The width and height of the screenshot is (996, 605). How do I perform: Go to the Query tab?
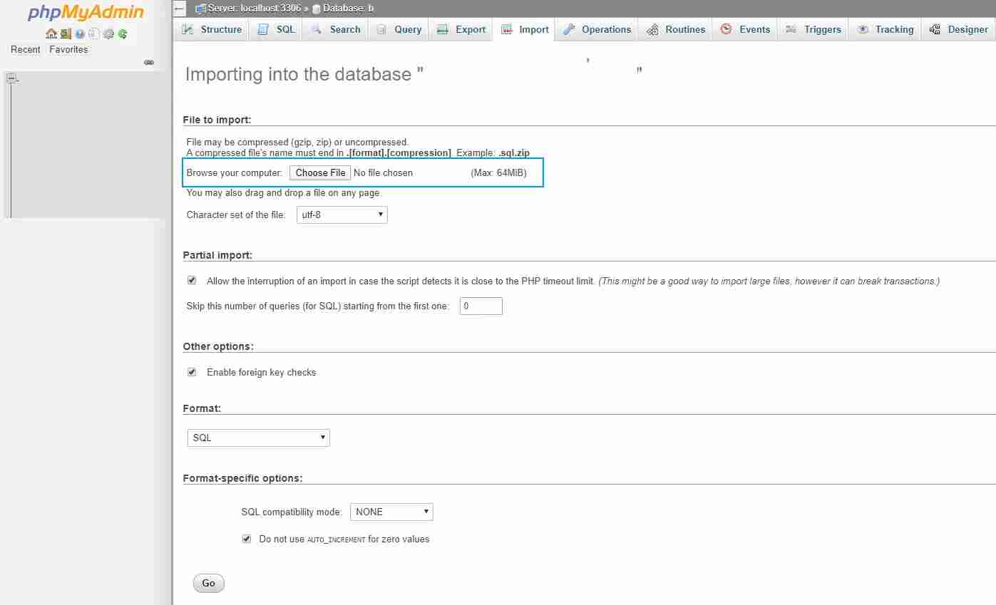[x=399, y=29]
